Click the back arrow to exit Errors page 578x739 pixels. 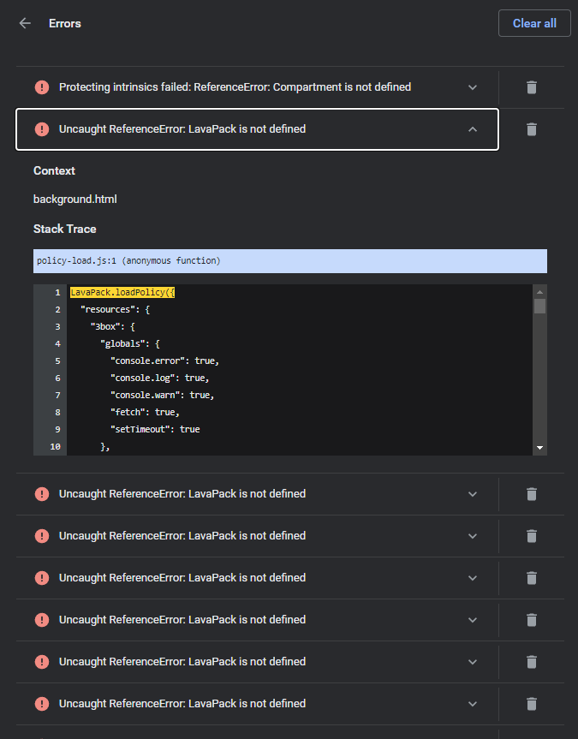point(24,23)
